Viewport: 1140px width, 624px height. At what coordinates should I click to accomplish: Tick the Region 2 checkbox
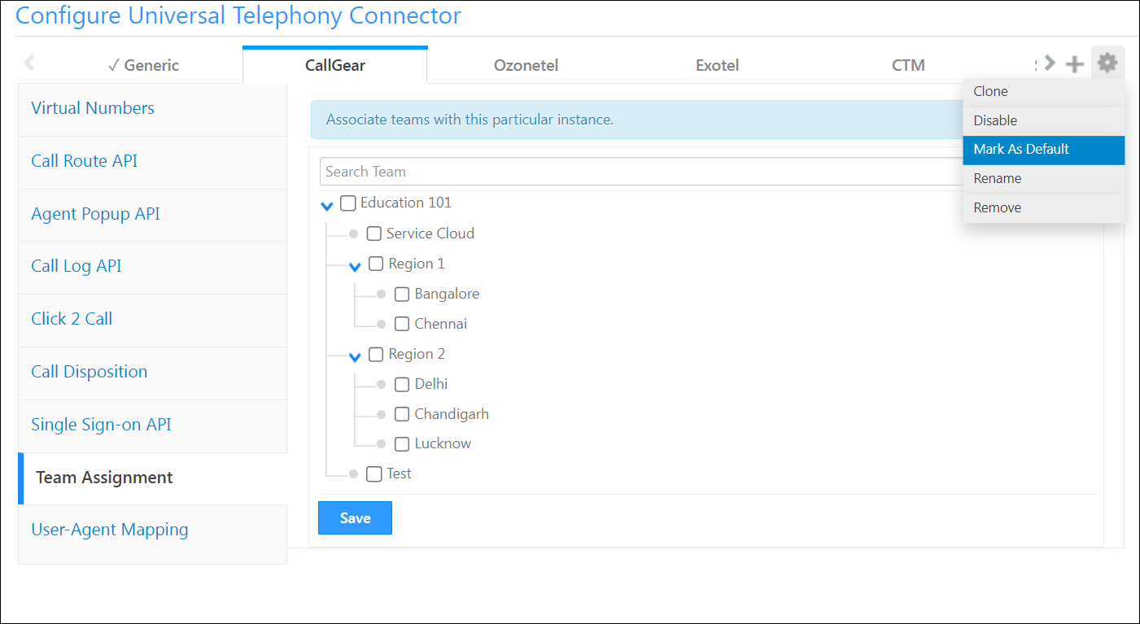376,354
